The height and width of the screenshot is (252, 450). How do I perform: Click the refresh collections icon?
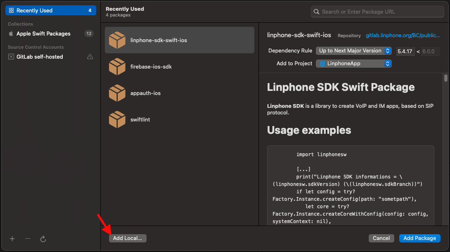click(43, 239)
